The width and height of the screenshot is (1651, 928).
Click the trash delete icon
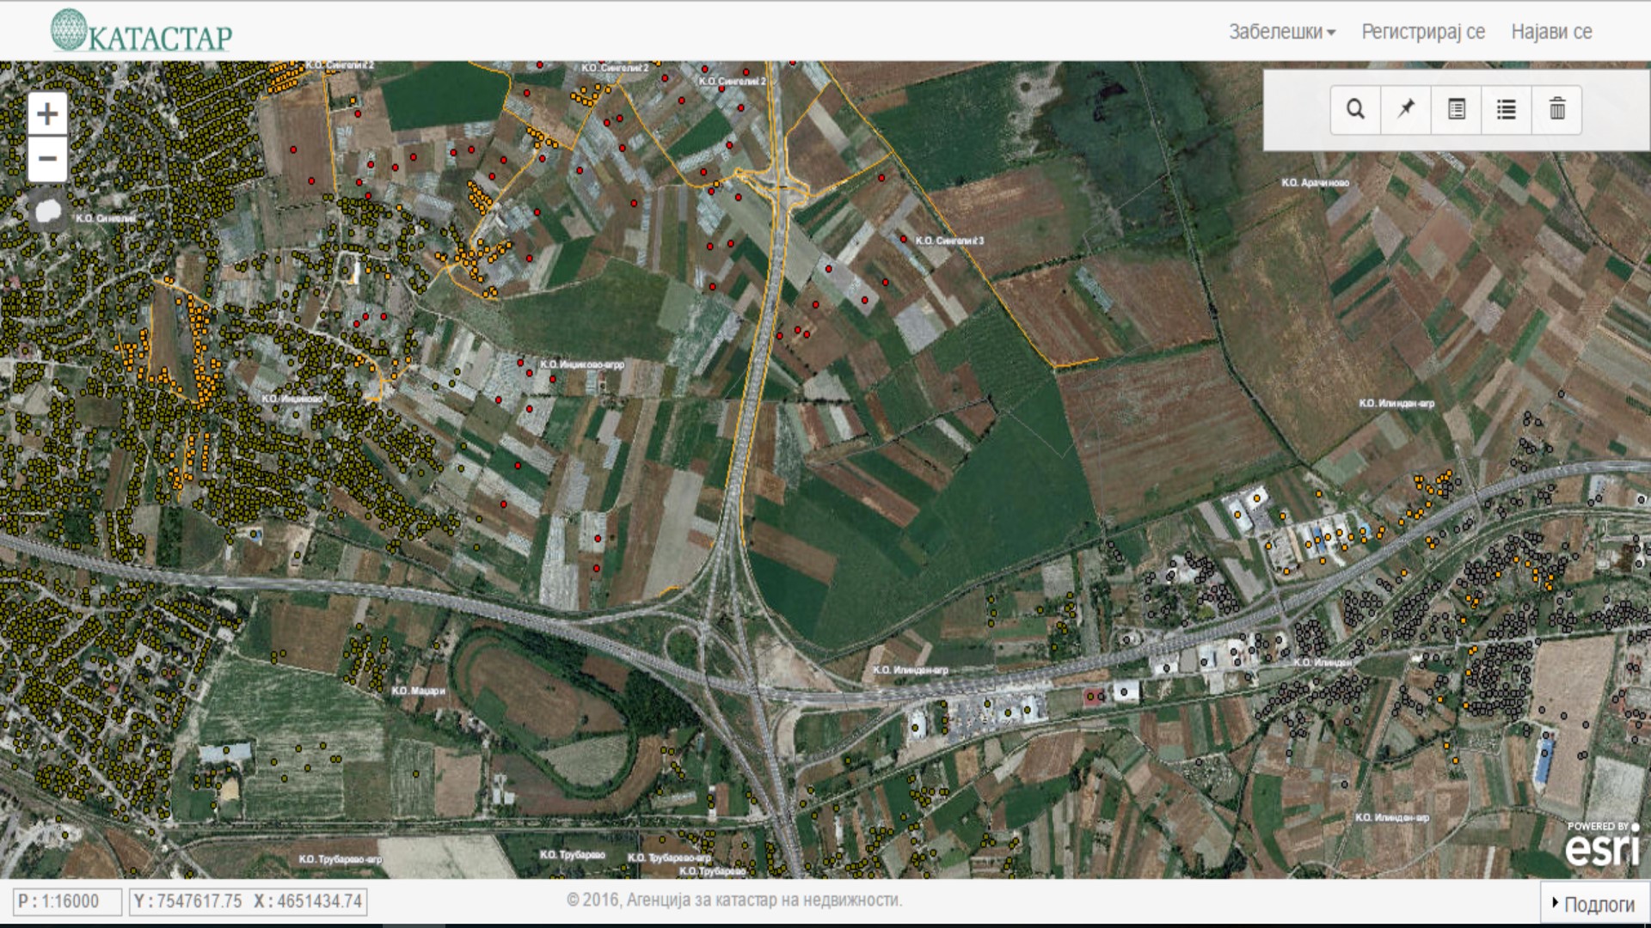click(x=1557, y=110)
